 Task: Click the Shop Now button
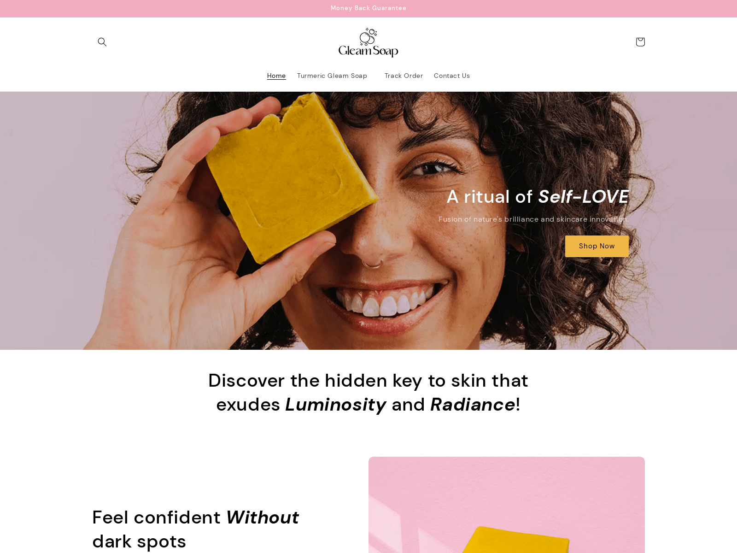coord(597,246)
